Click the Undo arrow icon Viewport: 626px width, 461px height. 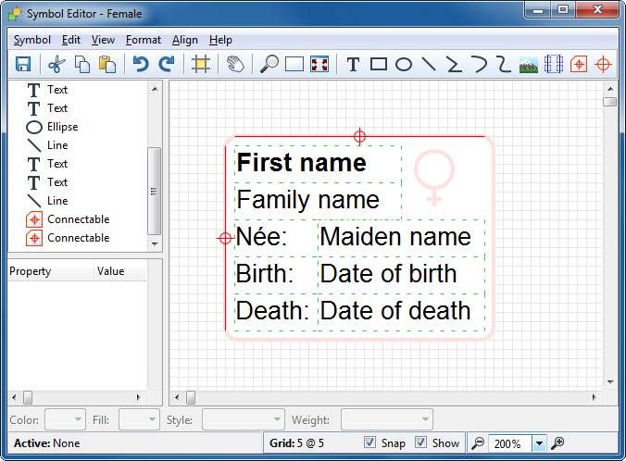point(140,64)
